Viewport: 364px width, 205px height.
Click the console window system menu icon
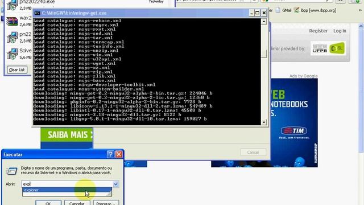37,13
